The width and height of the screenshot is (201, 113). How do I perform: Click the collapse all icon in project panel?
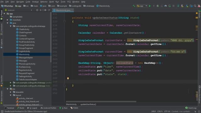pyautogui.click(x=41, y=10)
